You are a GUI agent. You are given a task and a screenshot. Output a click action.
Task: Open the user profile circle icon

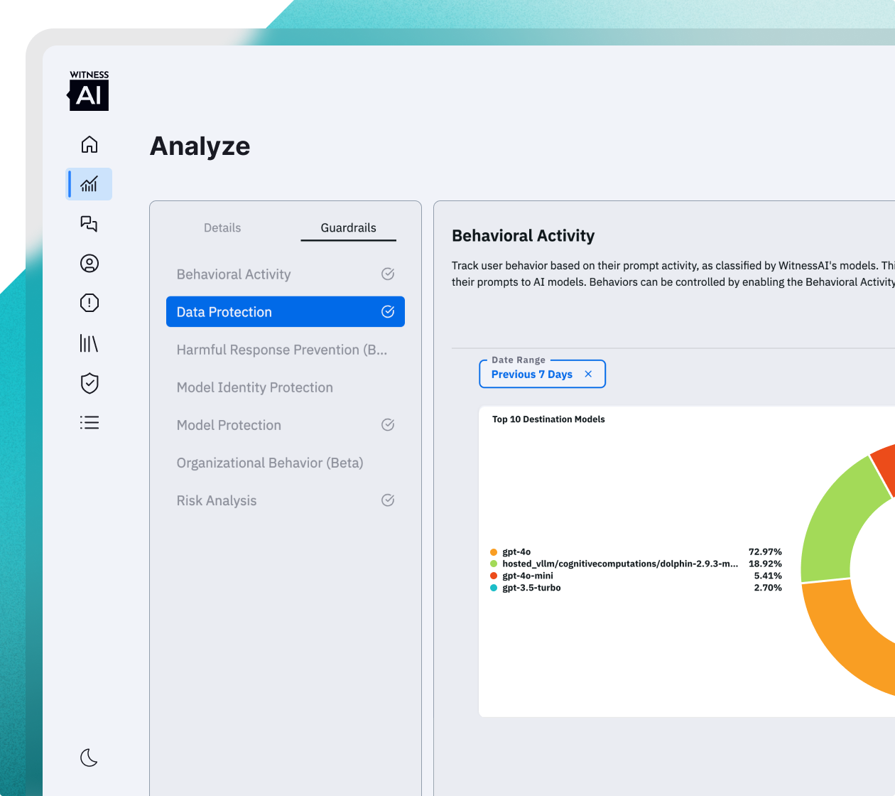(x=89, y=264)
